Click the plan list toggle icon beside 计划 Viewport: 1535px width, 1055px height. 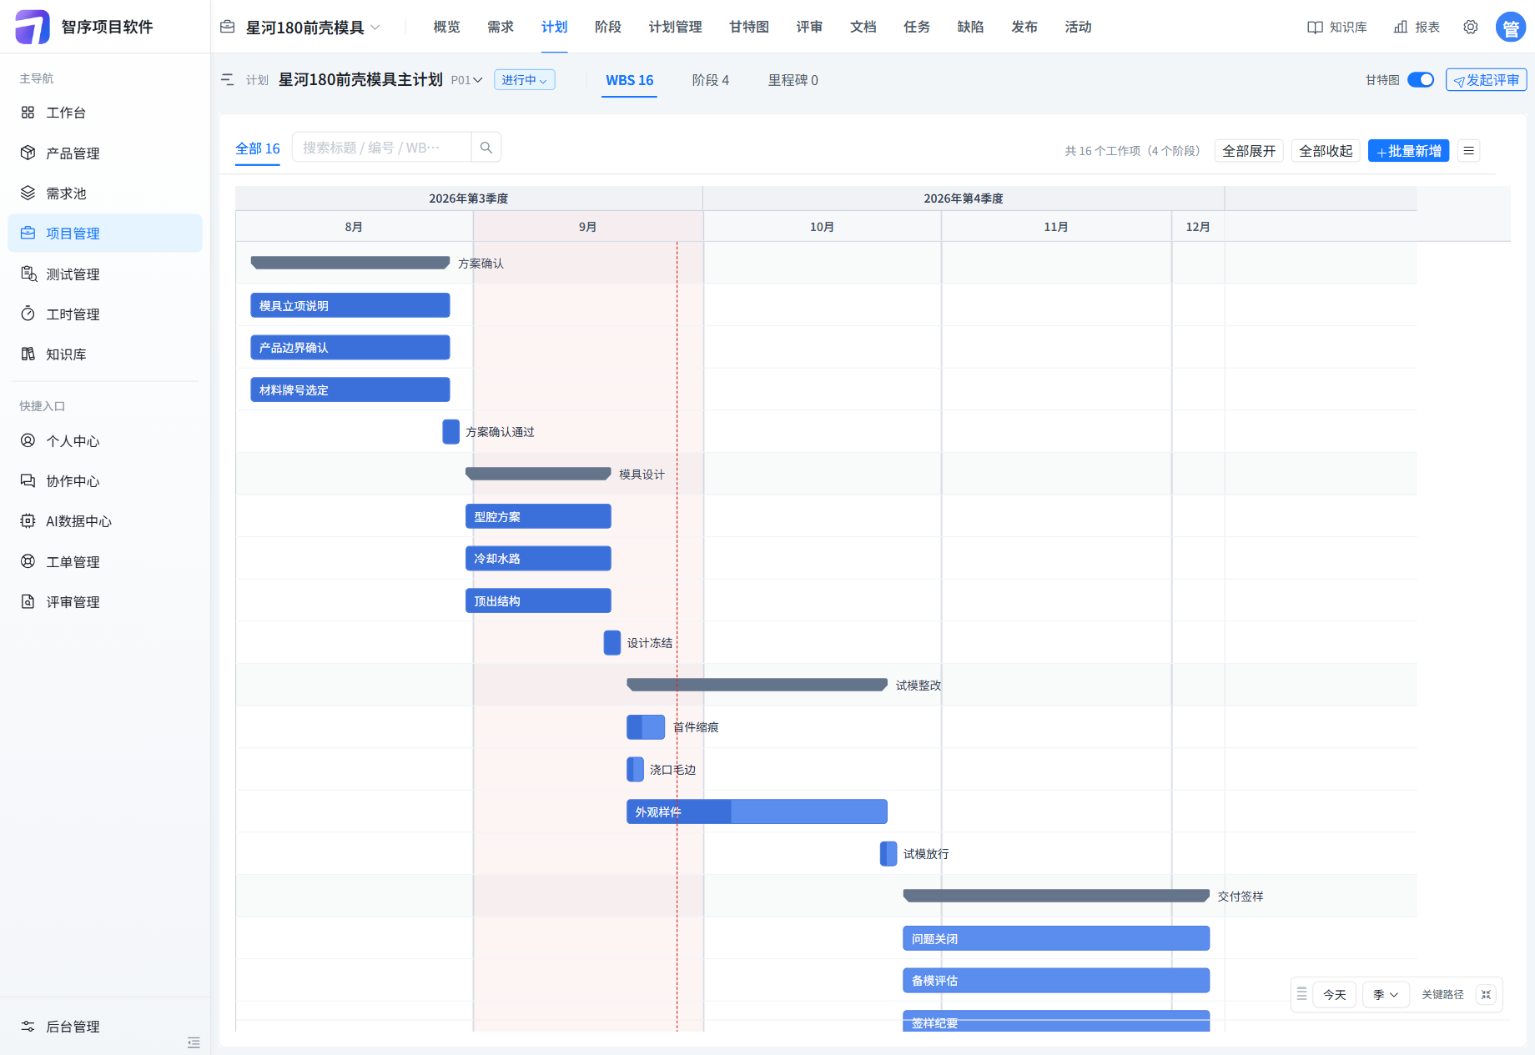(228, 79)
